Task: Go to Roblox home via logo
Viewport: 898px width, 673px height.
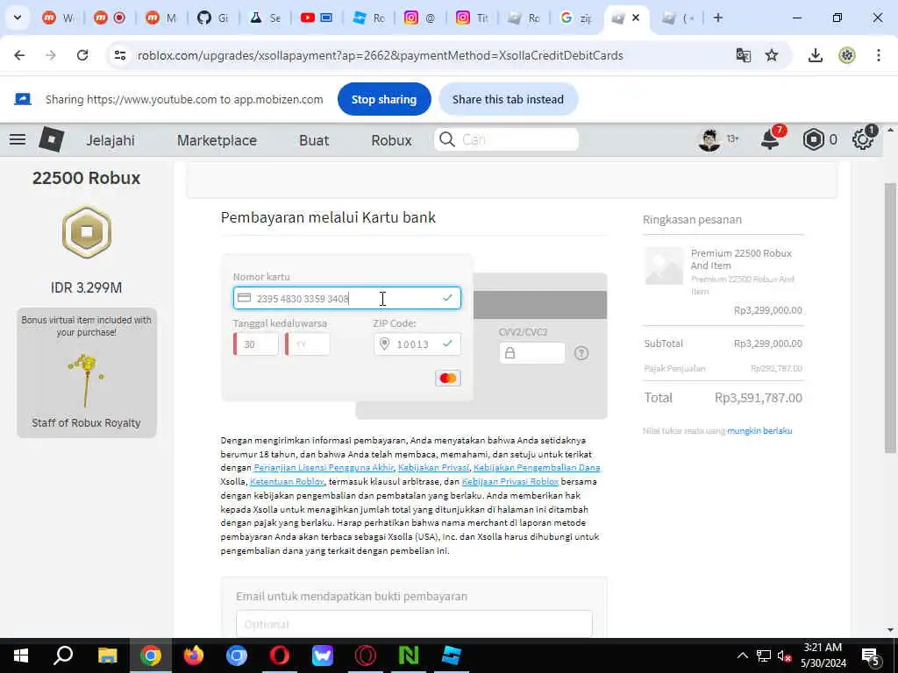Action: [x=51, y=139]
